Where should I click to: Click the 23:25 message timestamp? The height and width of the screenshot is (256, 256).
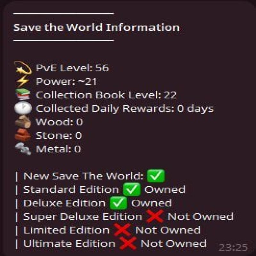click(x=233, y=247)
